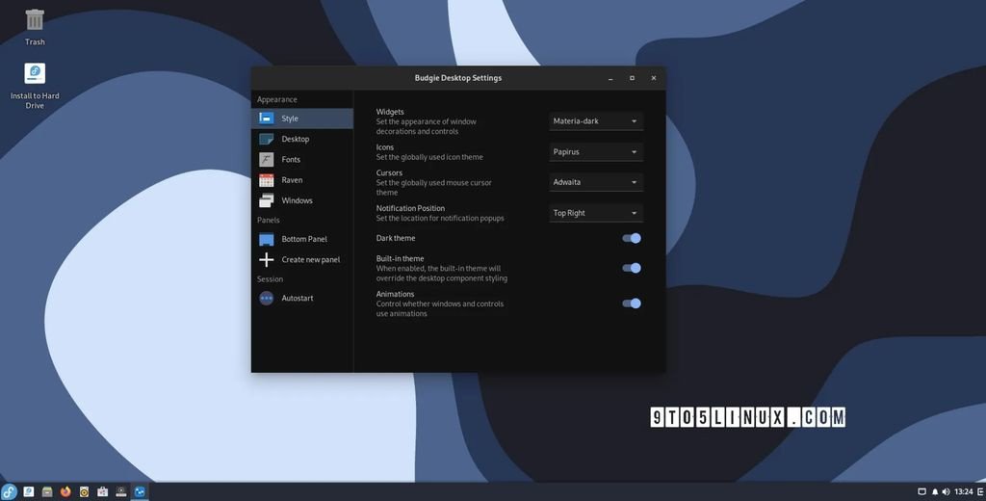Viewport: 986px width, 501px height.
Task: Open the Windows settings page
Action: coord(301,200)
